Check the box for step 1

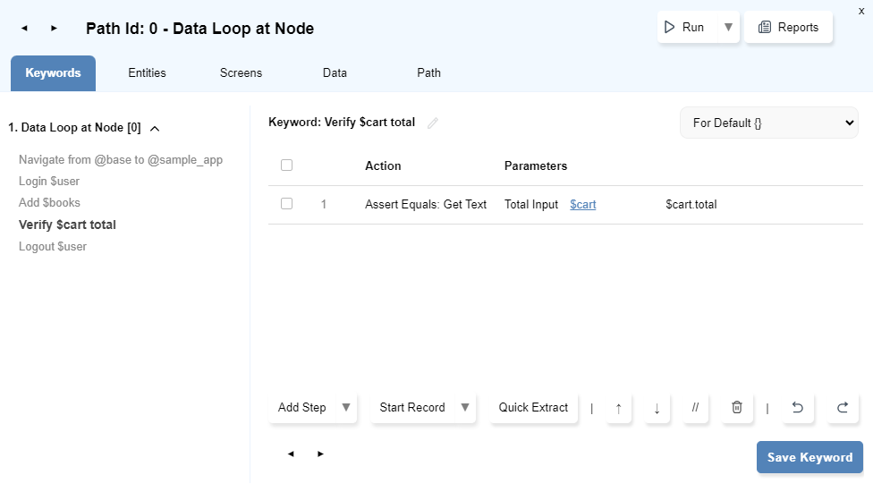tap(287, 204)
